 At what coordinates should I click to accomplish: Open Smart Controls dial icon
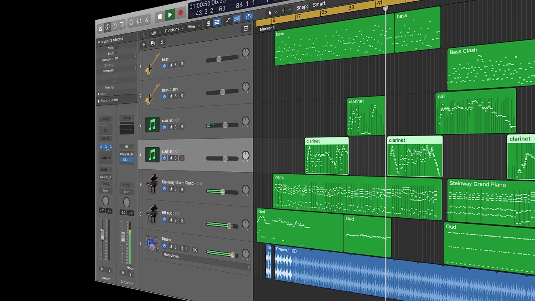131,23
